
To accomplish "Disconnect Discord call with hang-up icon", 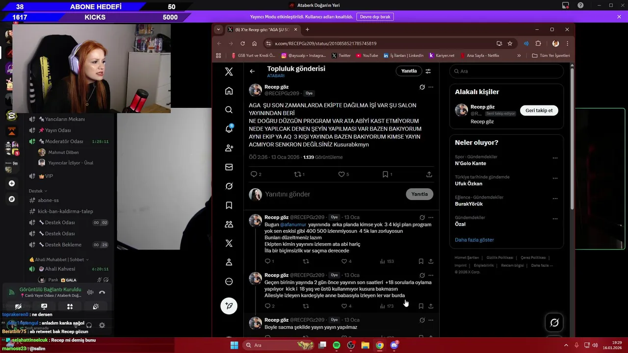I will click(102, 292).
